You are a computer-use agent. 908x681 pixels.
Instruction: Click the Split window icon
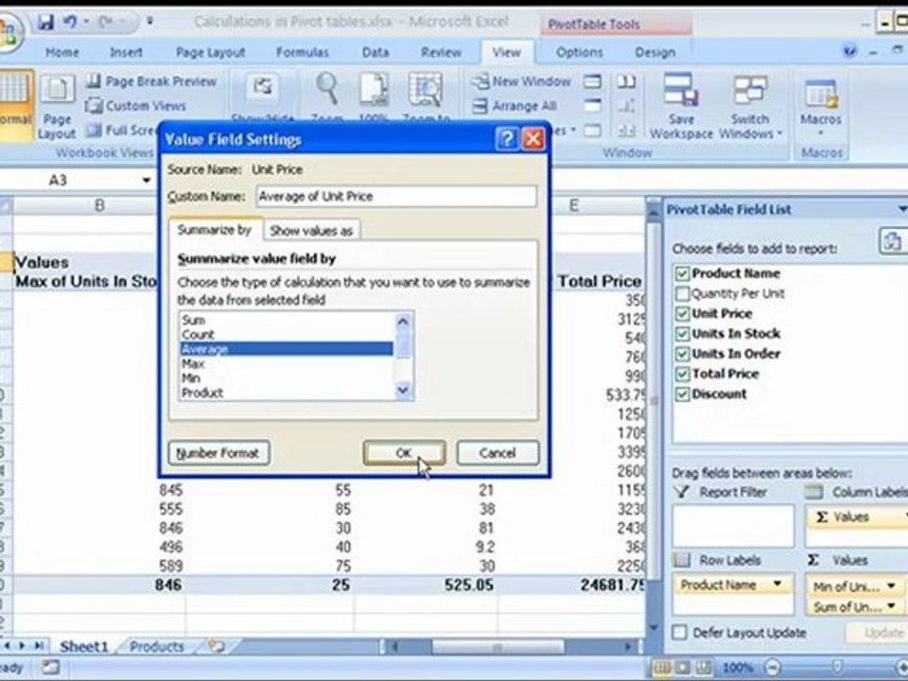click(592, 81)
